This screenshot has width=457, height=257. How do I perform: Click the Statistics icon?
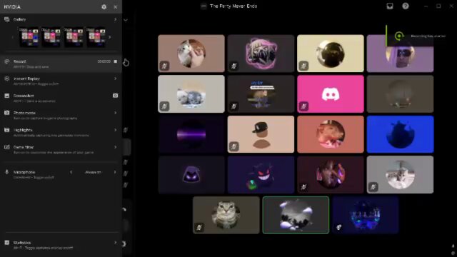(6, 243)
